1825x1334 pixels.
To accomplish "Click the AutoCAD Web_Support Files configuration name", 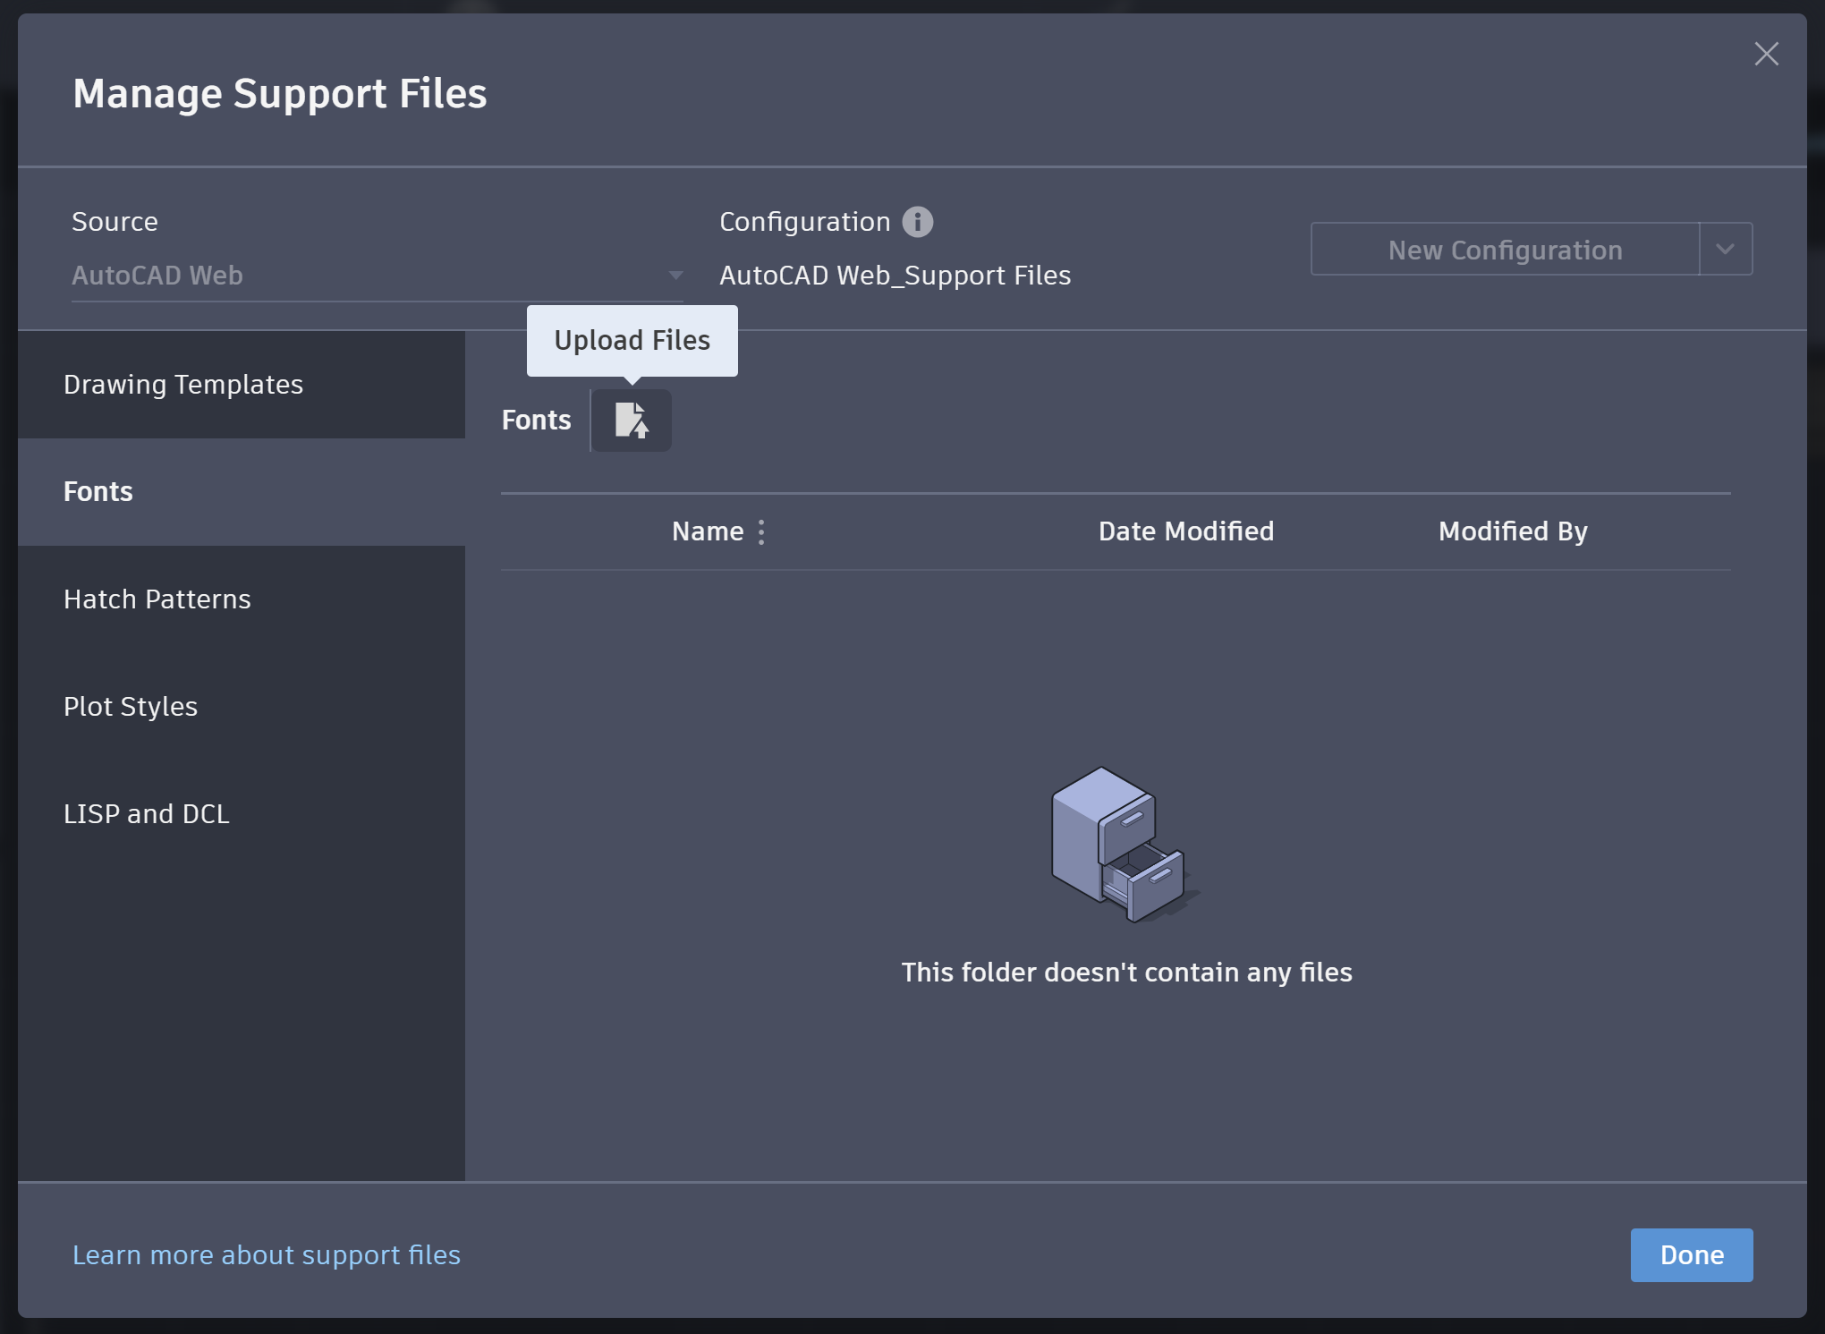I will [x=895, y=276].
